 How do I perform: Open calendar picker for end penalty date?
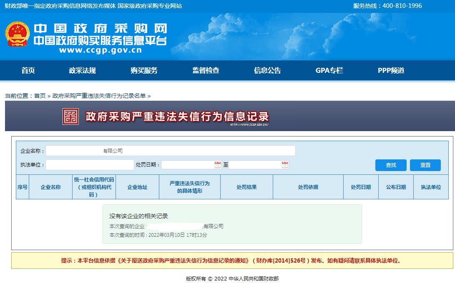coord(285,165)
